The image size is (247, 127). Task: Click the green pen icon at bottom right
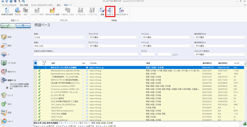[x=245, y=123]
